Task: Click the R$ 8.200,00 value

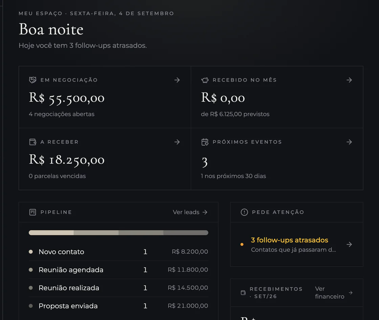Action: pos(190,252)
